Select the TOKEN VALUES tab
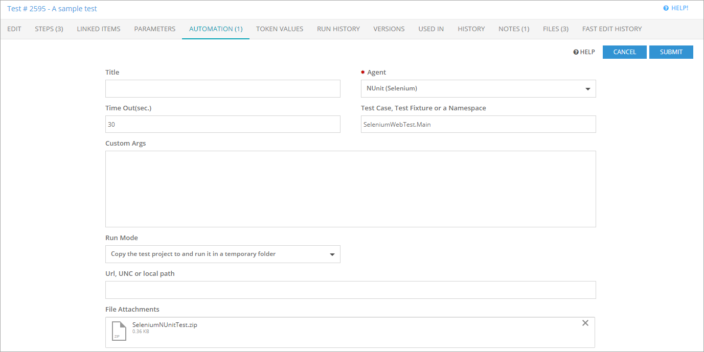Viewport: 704px width, 352px height. 280,29
